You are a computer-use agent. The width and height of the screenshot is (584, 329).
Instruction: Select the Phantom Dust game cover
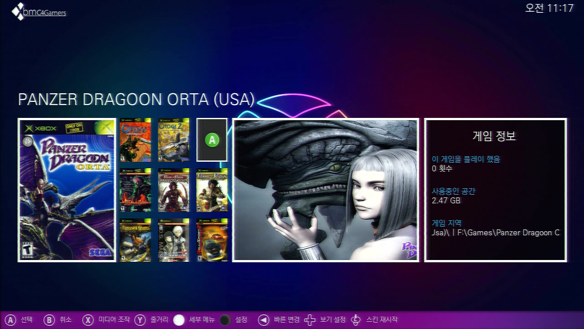(x=135, y=190)
